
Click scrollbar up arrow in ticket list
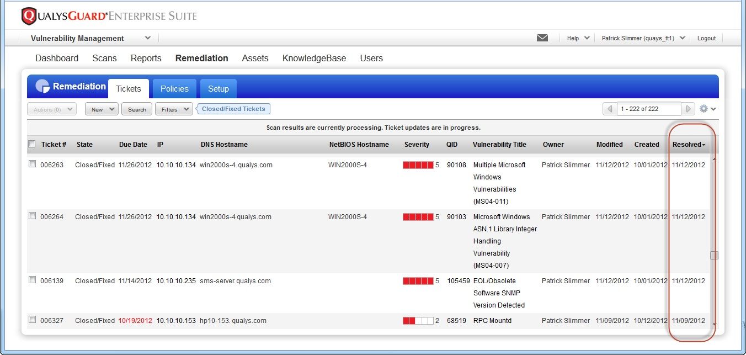coord(715,160)
